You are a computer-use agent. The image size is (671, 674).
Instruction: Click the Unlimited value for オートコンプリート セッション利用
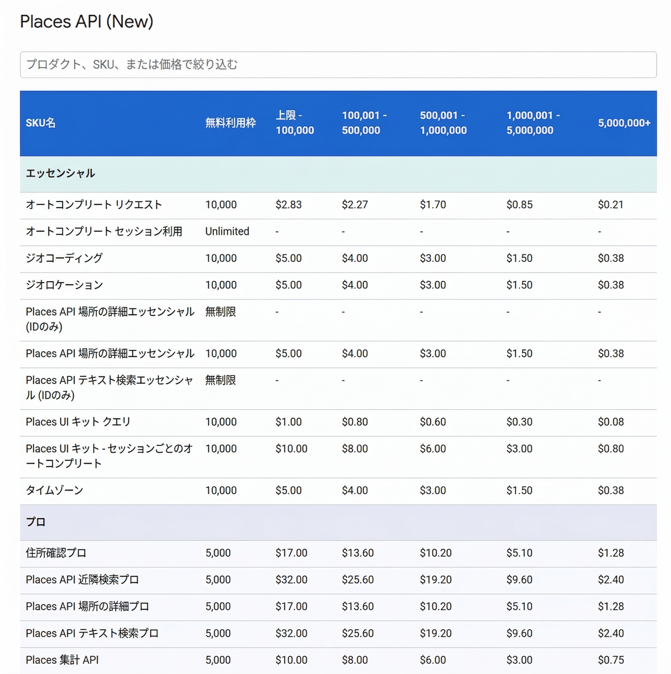click(x=227, y=231)
